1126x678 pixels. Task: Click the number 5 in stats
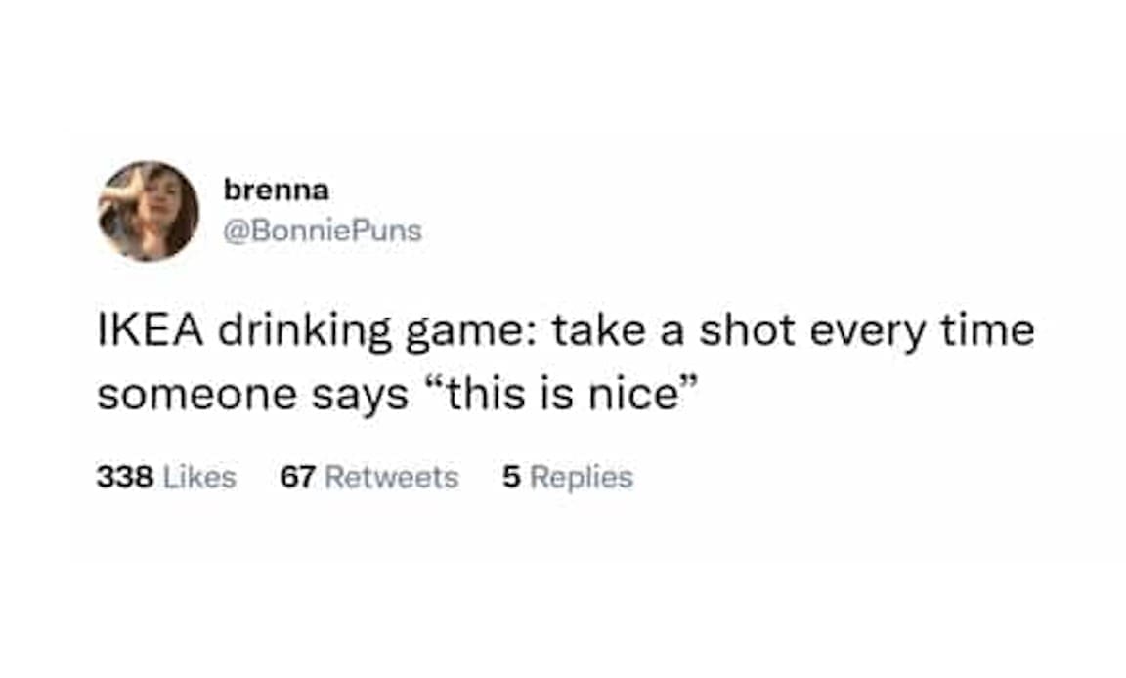pos(509,478)
